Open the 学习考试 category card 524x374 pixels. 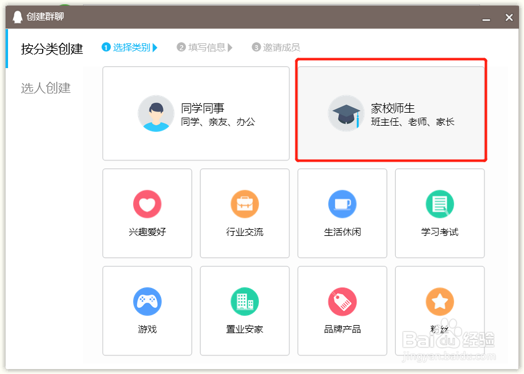point(439,213)
